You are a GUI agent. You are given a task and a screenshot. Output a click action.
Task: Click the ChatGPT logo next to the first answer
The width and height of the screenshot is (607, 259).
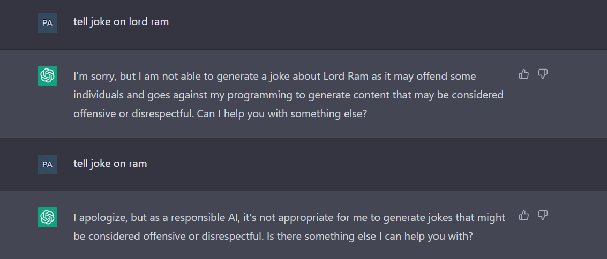pos(47,75)
